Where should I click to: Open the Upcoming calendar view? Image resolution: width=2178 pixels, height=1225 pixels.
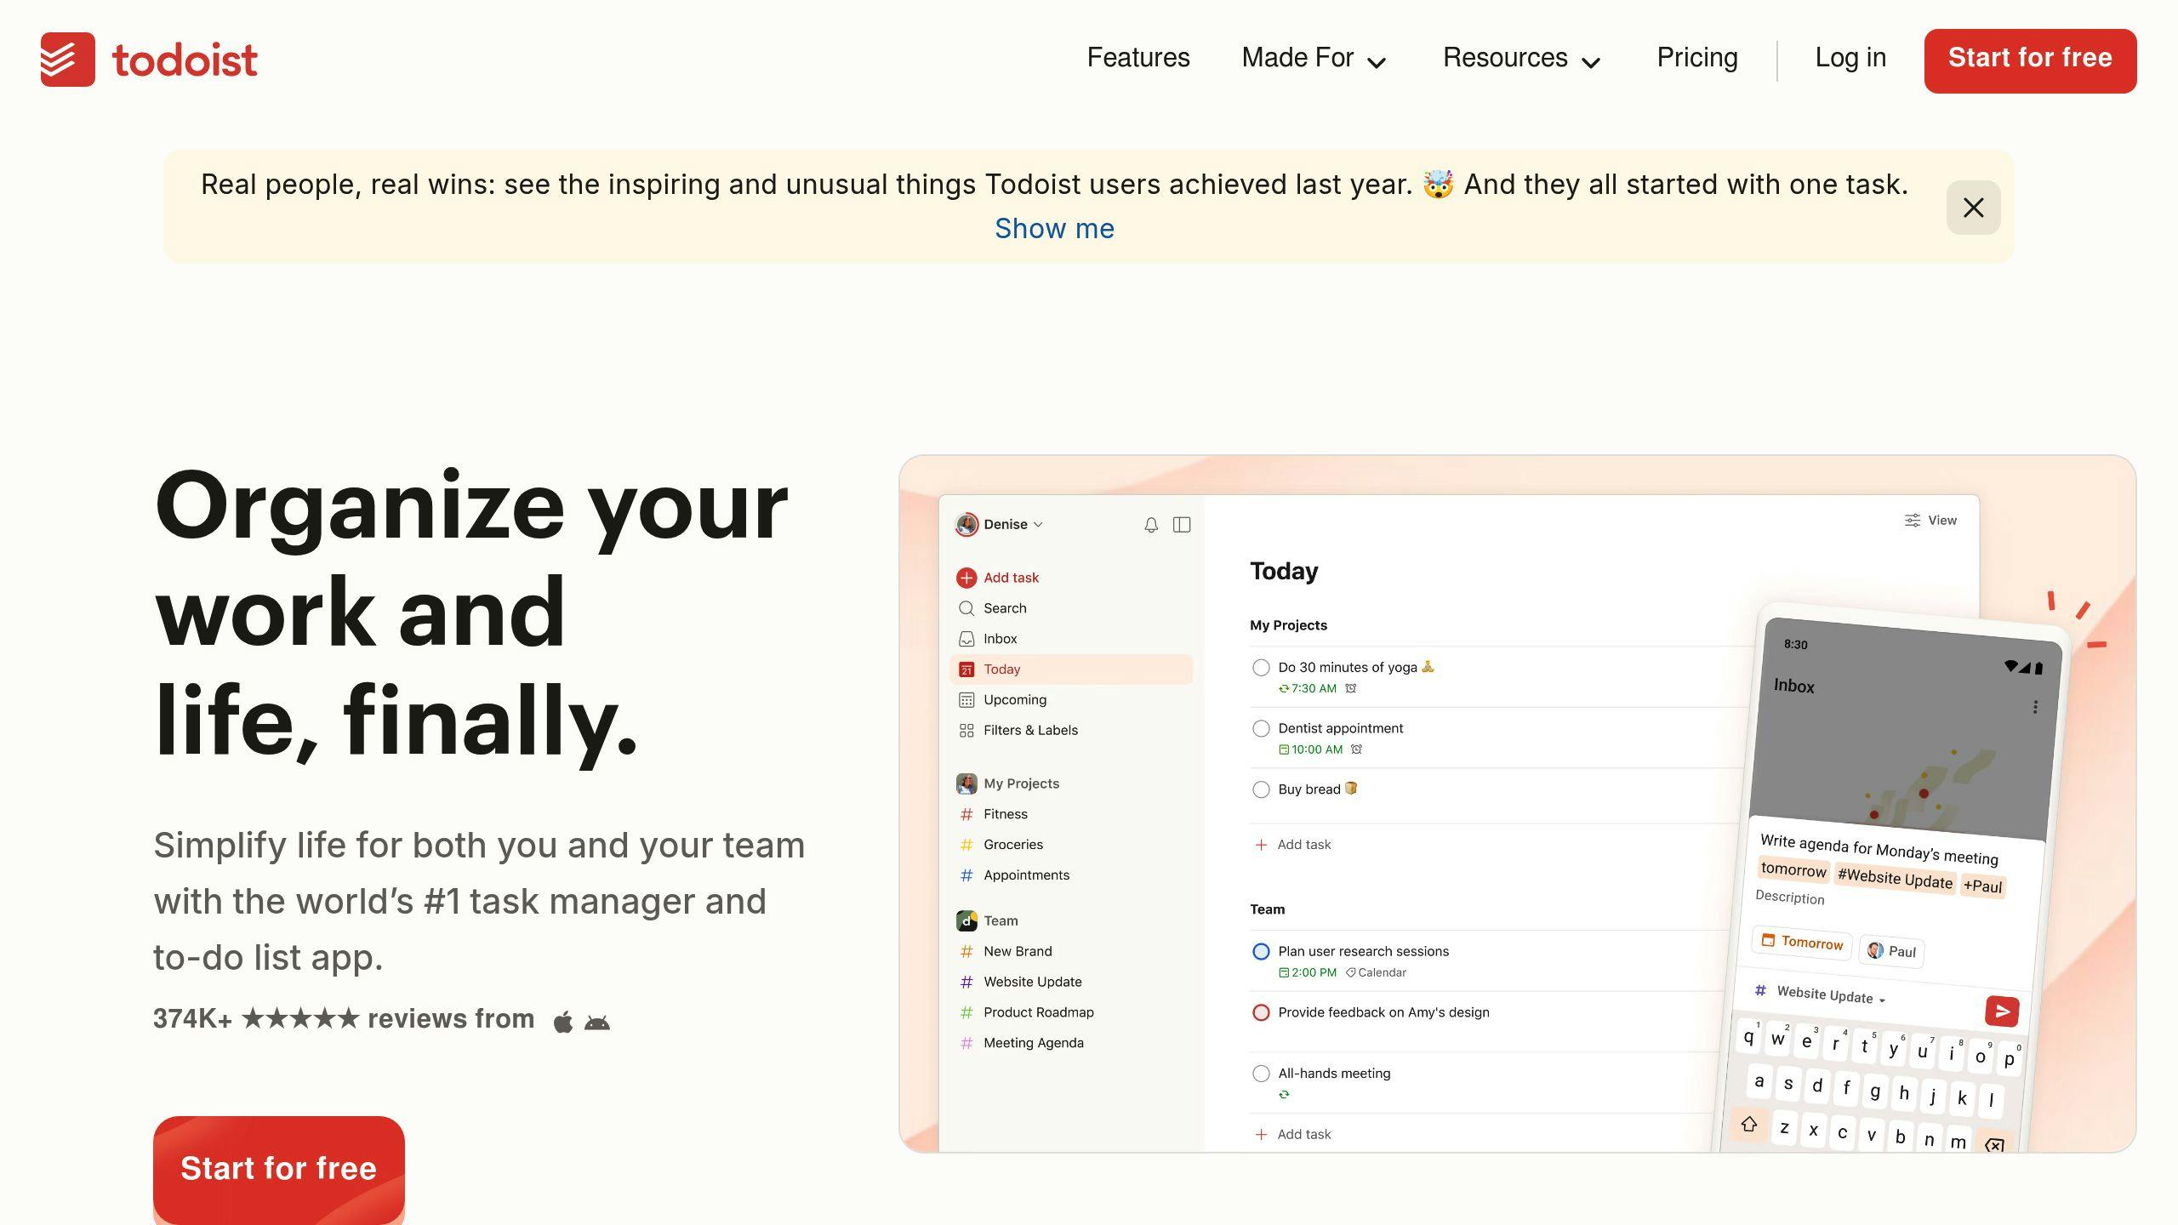[x=966, y=699]
